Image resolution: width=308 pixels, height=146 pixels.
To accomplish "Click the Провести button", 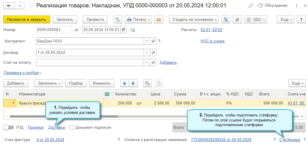I will [95, 19].
